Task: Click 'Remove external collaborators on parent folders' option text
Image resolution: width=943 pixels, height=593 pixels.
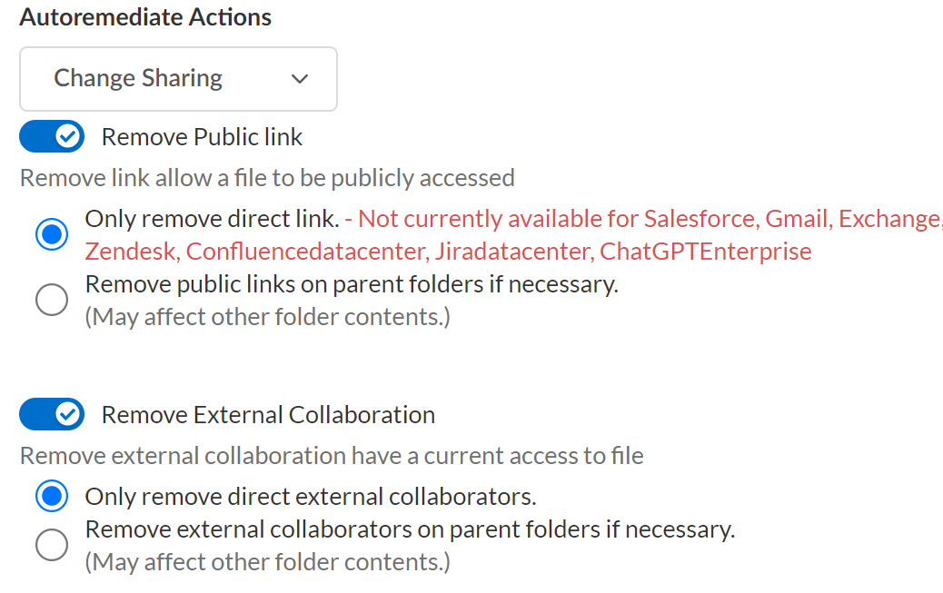Action: 410,529
